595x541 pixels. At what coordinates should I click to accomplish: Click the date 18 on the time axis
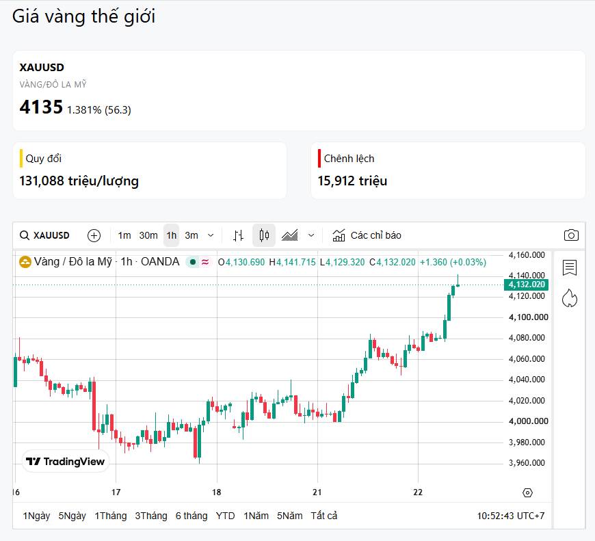pyautogui.click(x=216, y=492)
